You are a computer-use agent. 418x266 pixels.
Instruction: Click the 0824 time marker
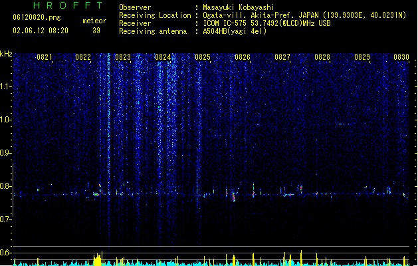[x=163, y=57]
